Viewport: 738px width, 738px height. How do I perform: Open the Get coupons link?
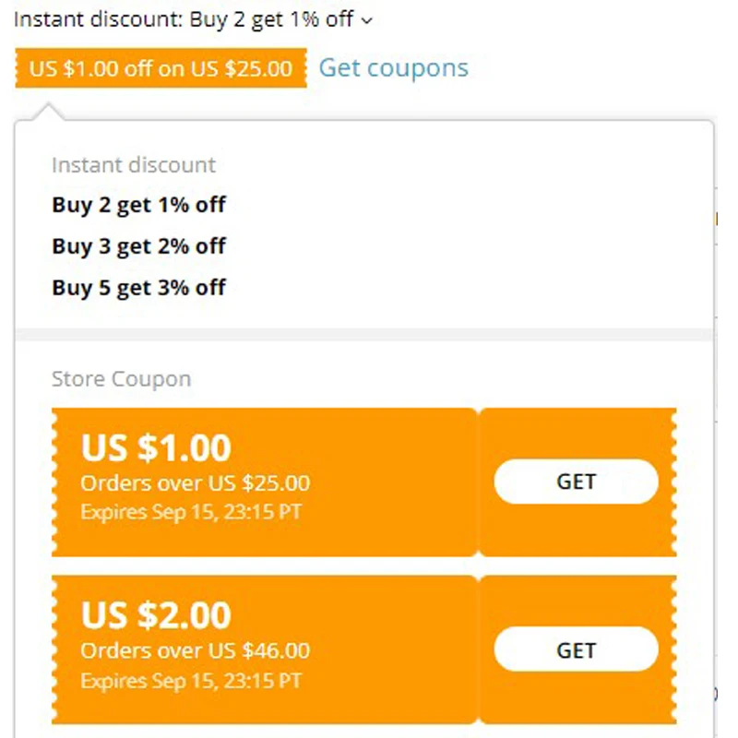(x=393, y=68)
